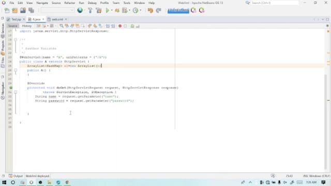Click the New Project toolbar icon

point(15,10)
